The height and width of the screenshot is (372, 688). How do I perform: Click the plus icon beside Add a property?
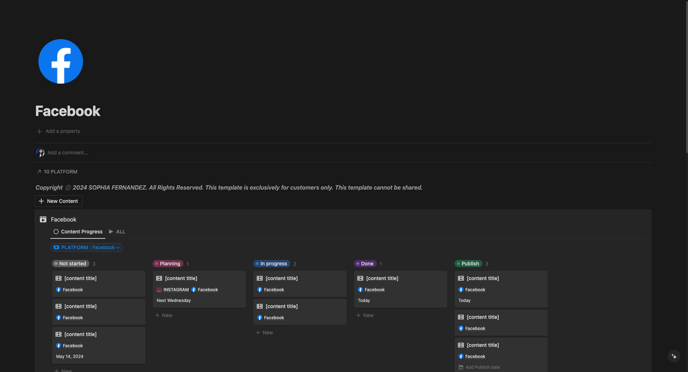coord(40,131)
